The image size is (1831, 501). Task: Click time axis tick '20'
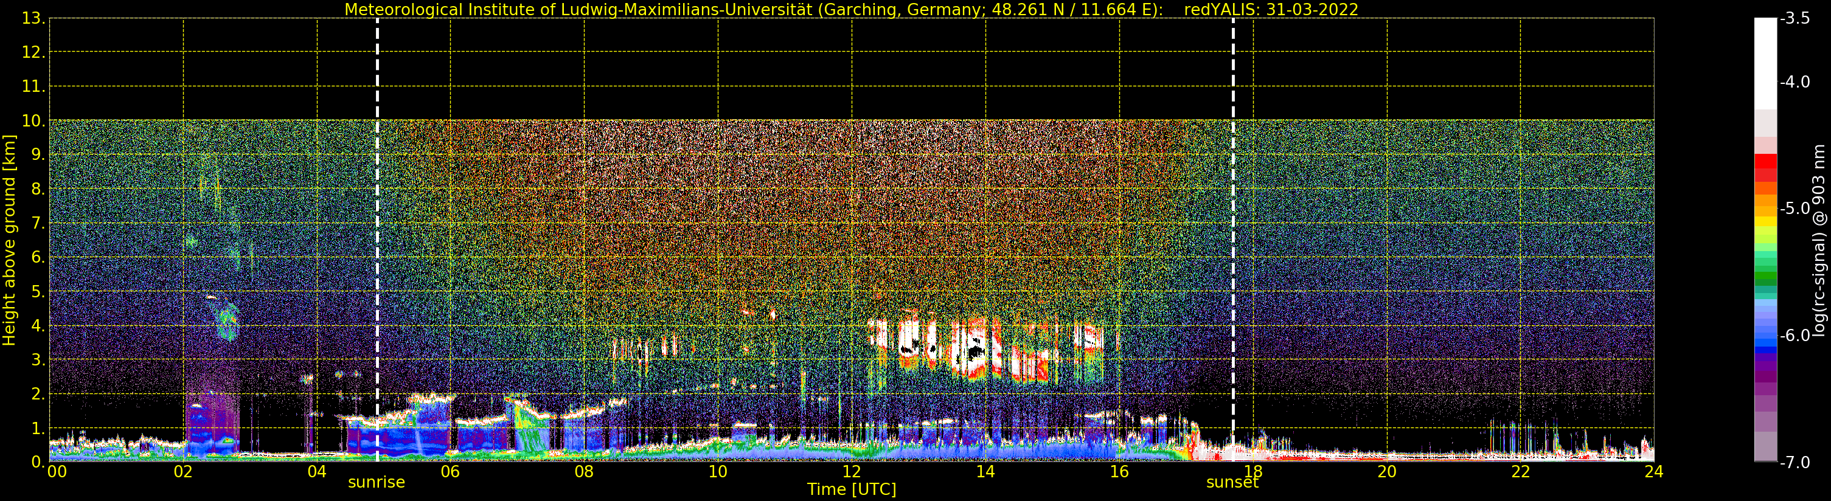1387,472
